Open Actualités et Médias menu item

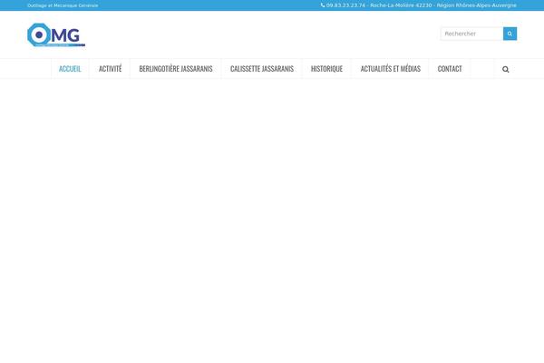[x=390, y=69]
